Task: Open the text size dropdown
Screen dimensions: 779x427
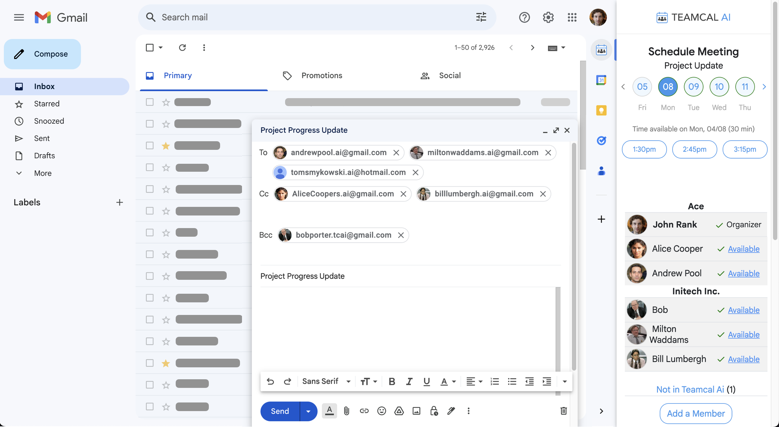Action: click(x=369, y=382)
